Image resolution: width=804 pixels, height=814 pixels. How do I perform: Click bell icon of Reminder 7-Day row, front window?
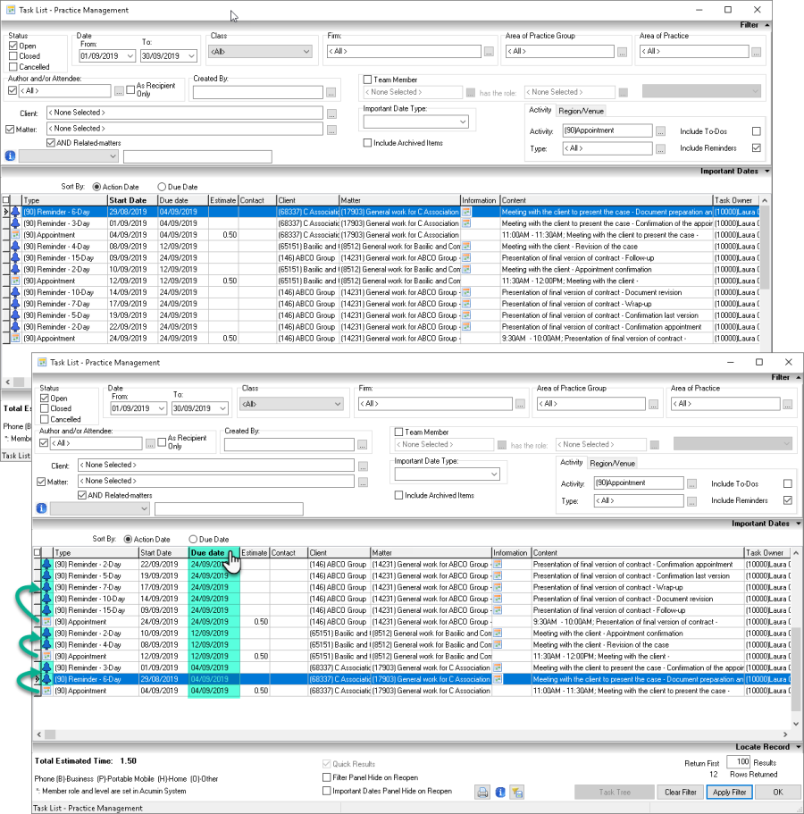click(x=46, y=587)
